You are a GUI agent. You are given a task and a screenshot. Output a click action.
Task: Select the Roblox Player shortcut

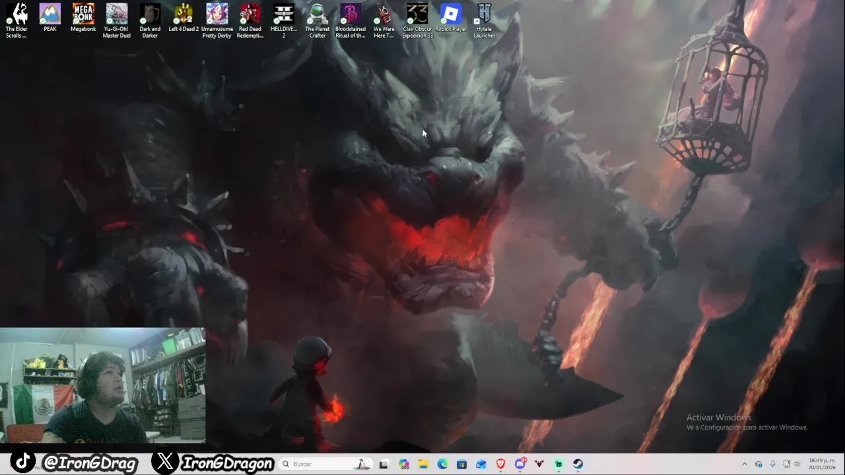(451, 18)
